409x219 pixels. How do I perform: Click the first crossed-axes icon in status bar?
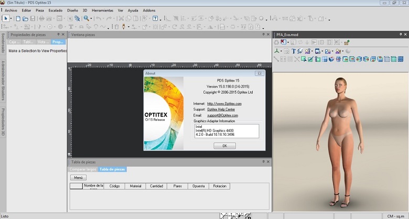pos(224,216)
